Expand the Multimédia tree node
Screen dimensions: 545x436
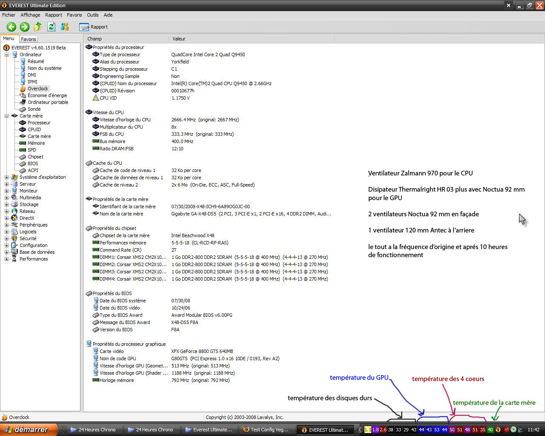pos(7,198)
